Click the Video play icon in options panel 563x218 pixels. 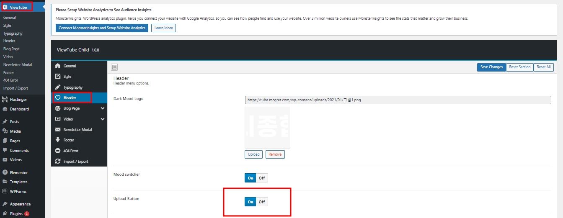click(x=58, y=119)
